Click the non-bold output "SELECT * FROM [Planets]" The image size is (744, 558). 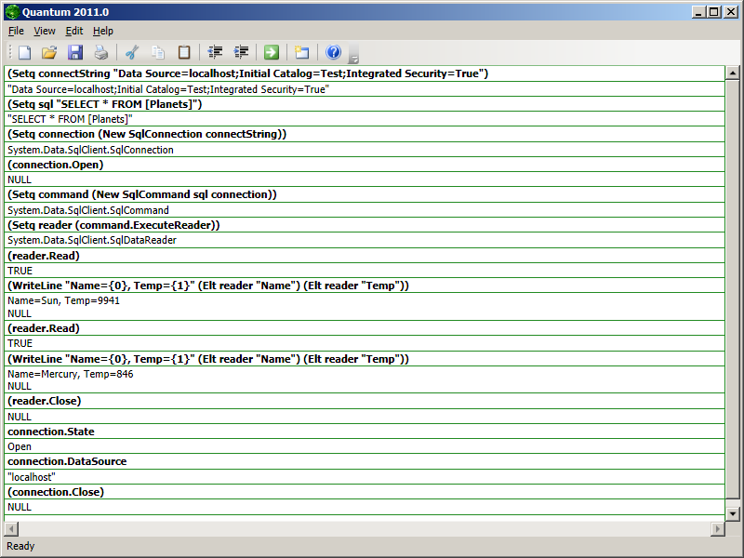[365, 119]
